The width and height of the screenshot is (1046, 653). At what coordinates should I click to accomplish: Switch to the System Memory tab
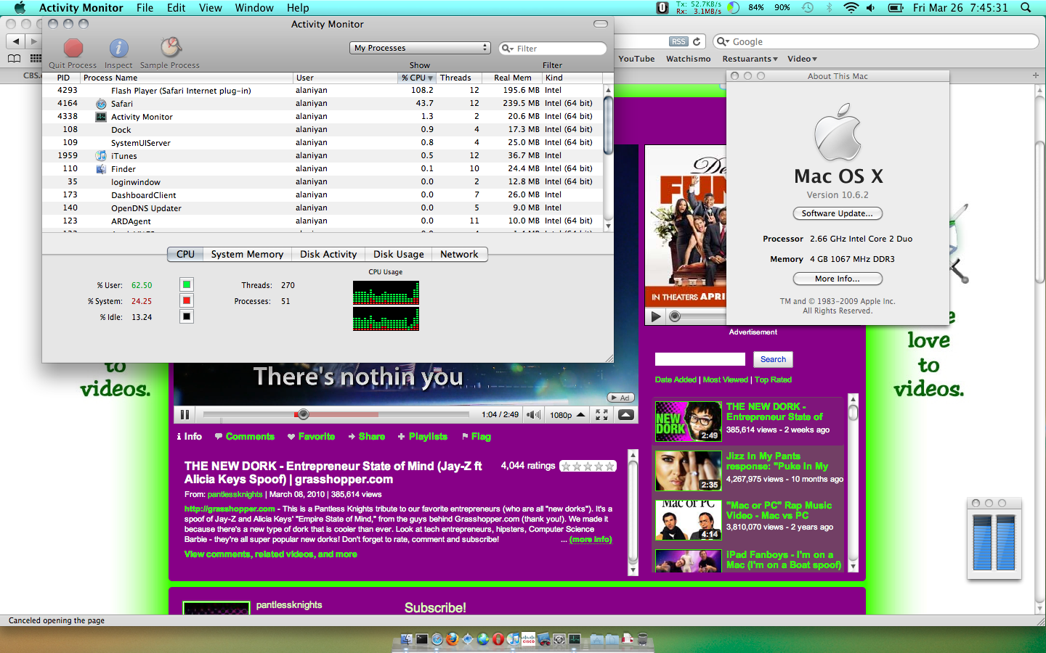click(x=247, y=255)
